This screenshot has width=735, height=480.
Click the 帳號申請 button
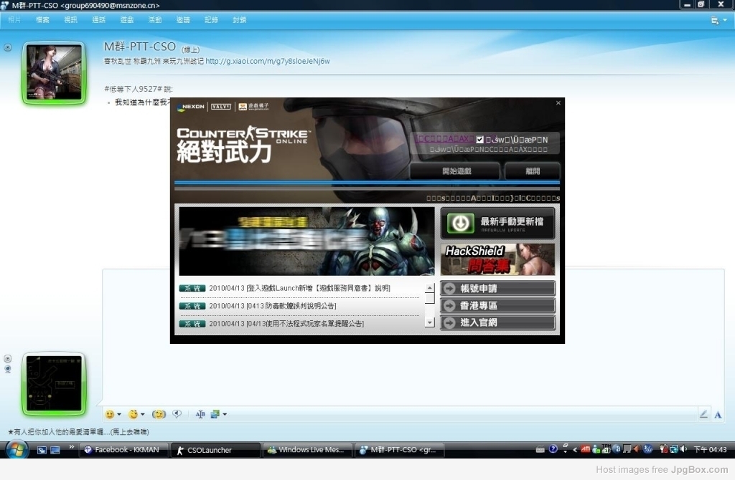coord(498,289)
